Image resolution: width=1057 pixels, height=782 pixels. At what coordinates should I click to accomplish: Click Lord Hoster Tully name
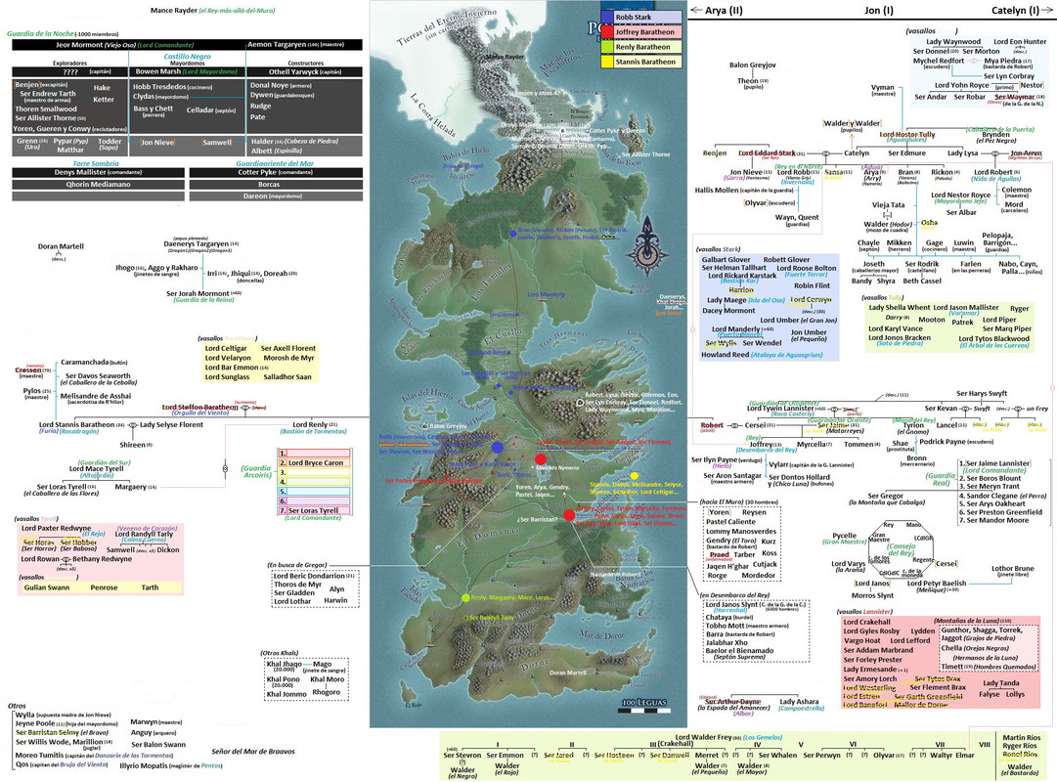pos(906,134)
